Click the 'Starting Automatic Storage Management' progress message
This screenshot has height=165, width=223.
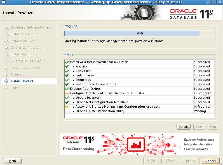(114, 41)
